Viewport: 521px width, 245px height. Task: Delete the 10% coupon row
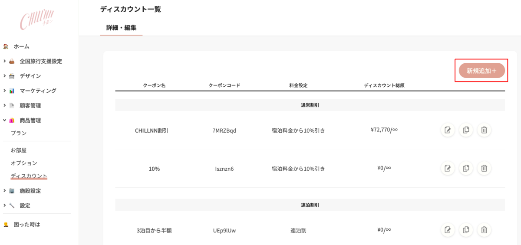tap(484, 168)
